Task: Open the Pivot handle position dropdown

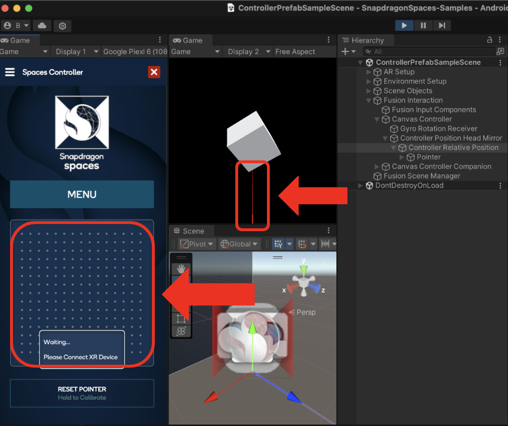Action: point(196,244)
